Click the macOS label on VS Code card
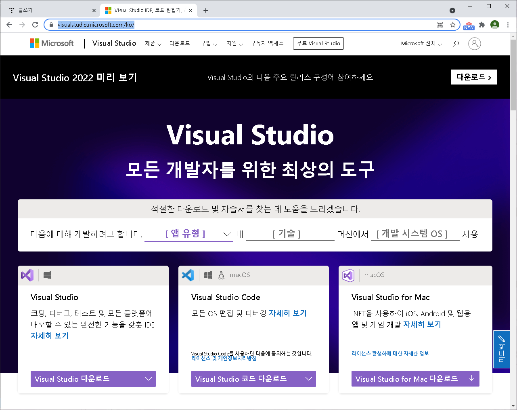This screenshot has width=517, height=410. click(240, 275)
